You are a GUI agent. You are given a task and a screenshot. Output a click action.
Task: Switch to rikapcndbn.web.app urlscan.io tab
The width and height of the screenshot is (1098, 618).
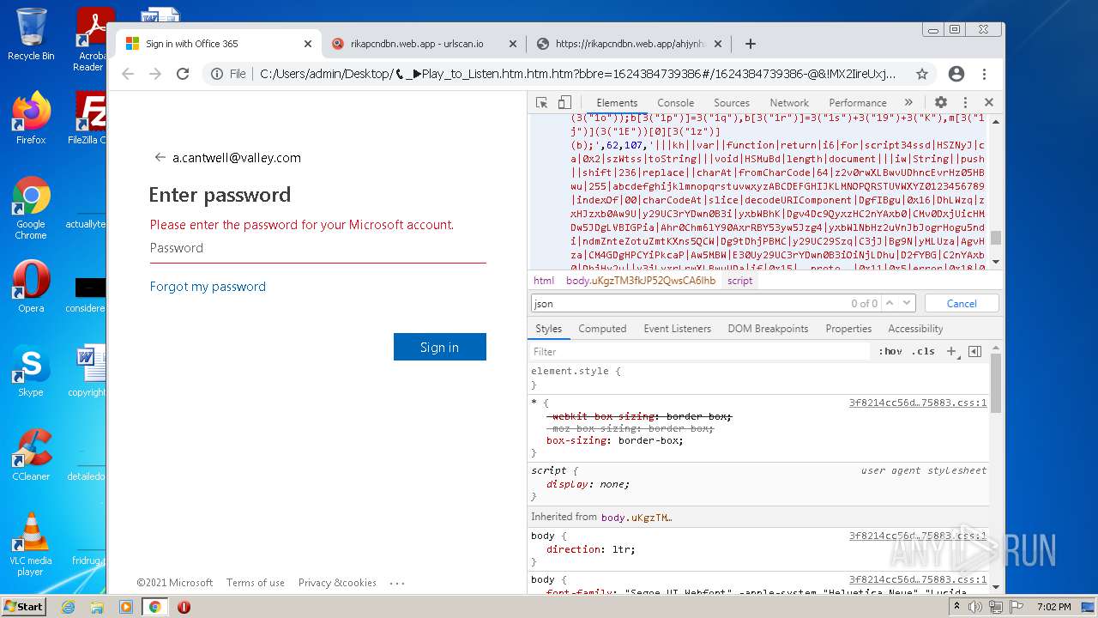click(x=417, y=44)
